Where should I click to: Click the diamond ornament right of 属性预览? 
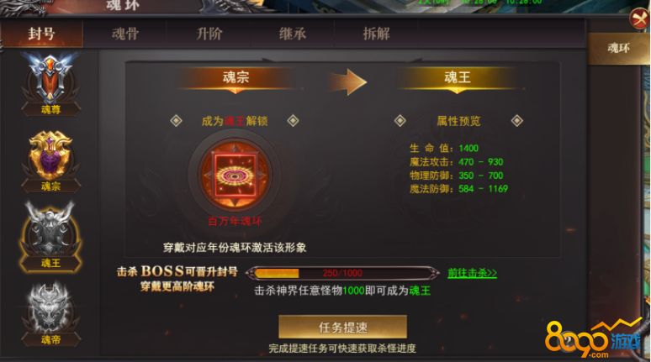pyautogui.click(x=517, y=121)
